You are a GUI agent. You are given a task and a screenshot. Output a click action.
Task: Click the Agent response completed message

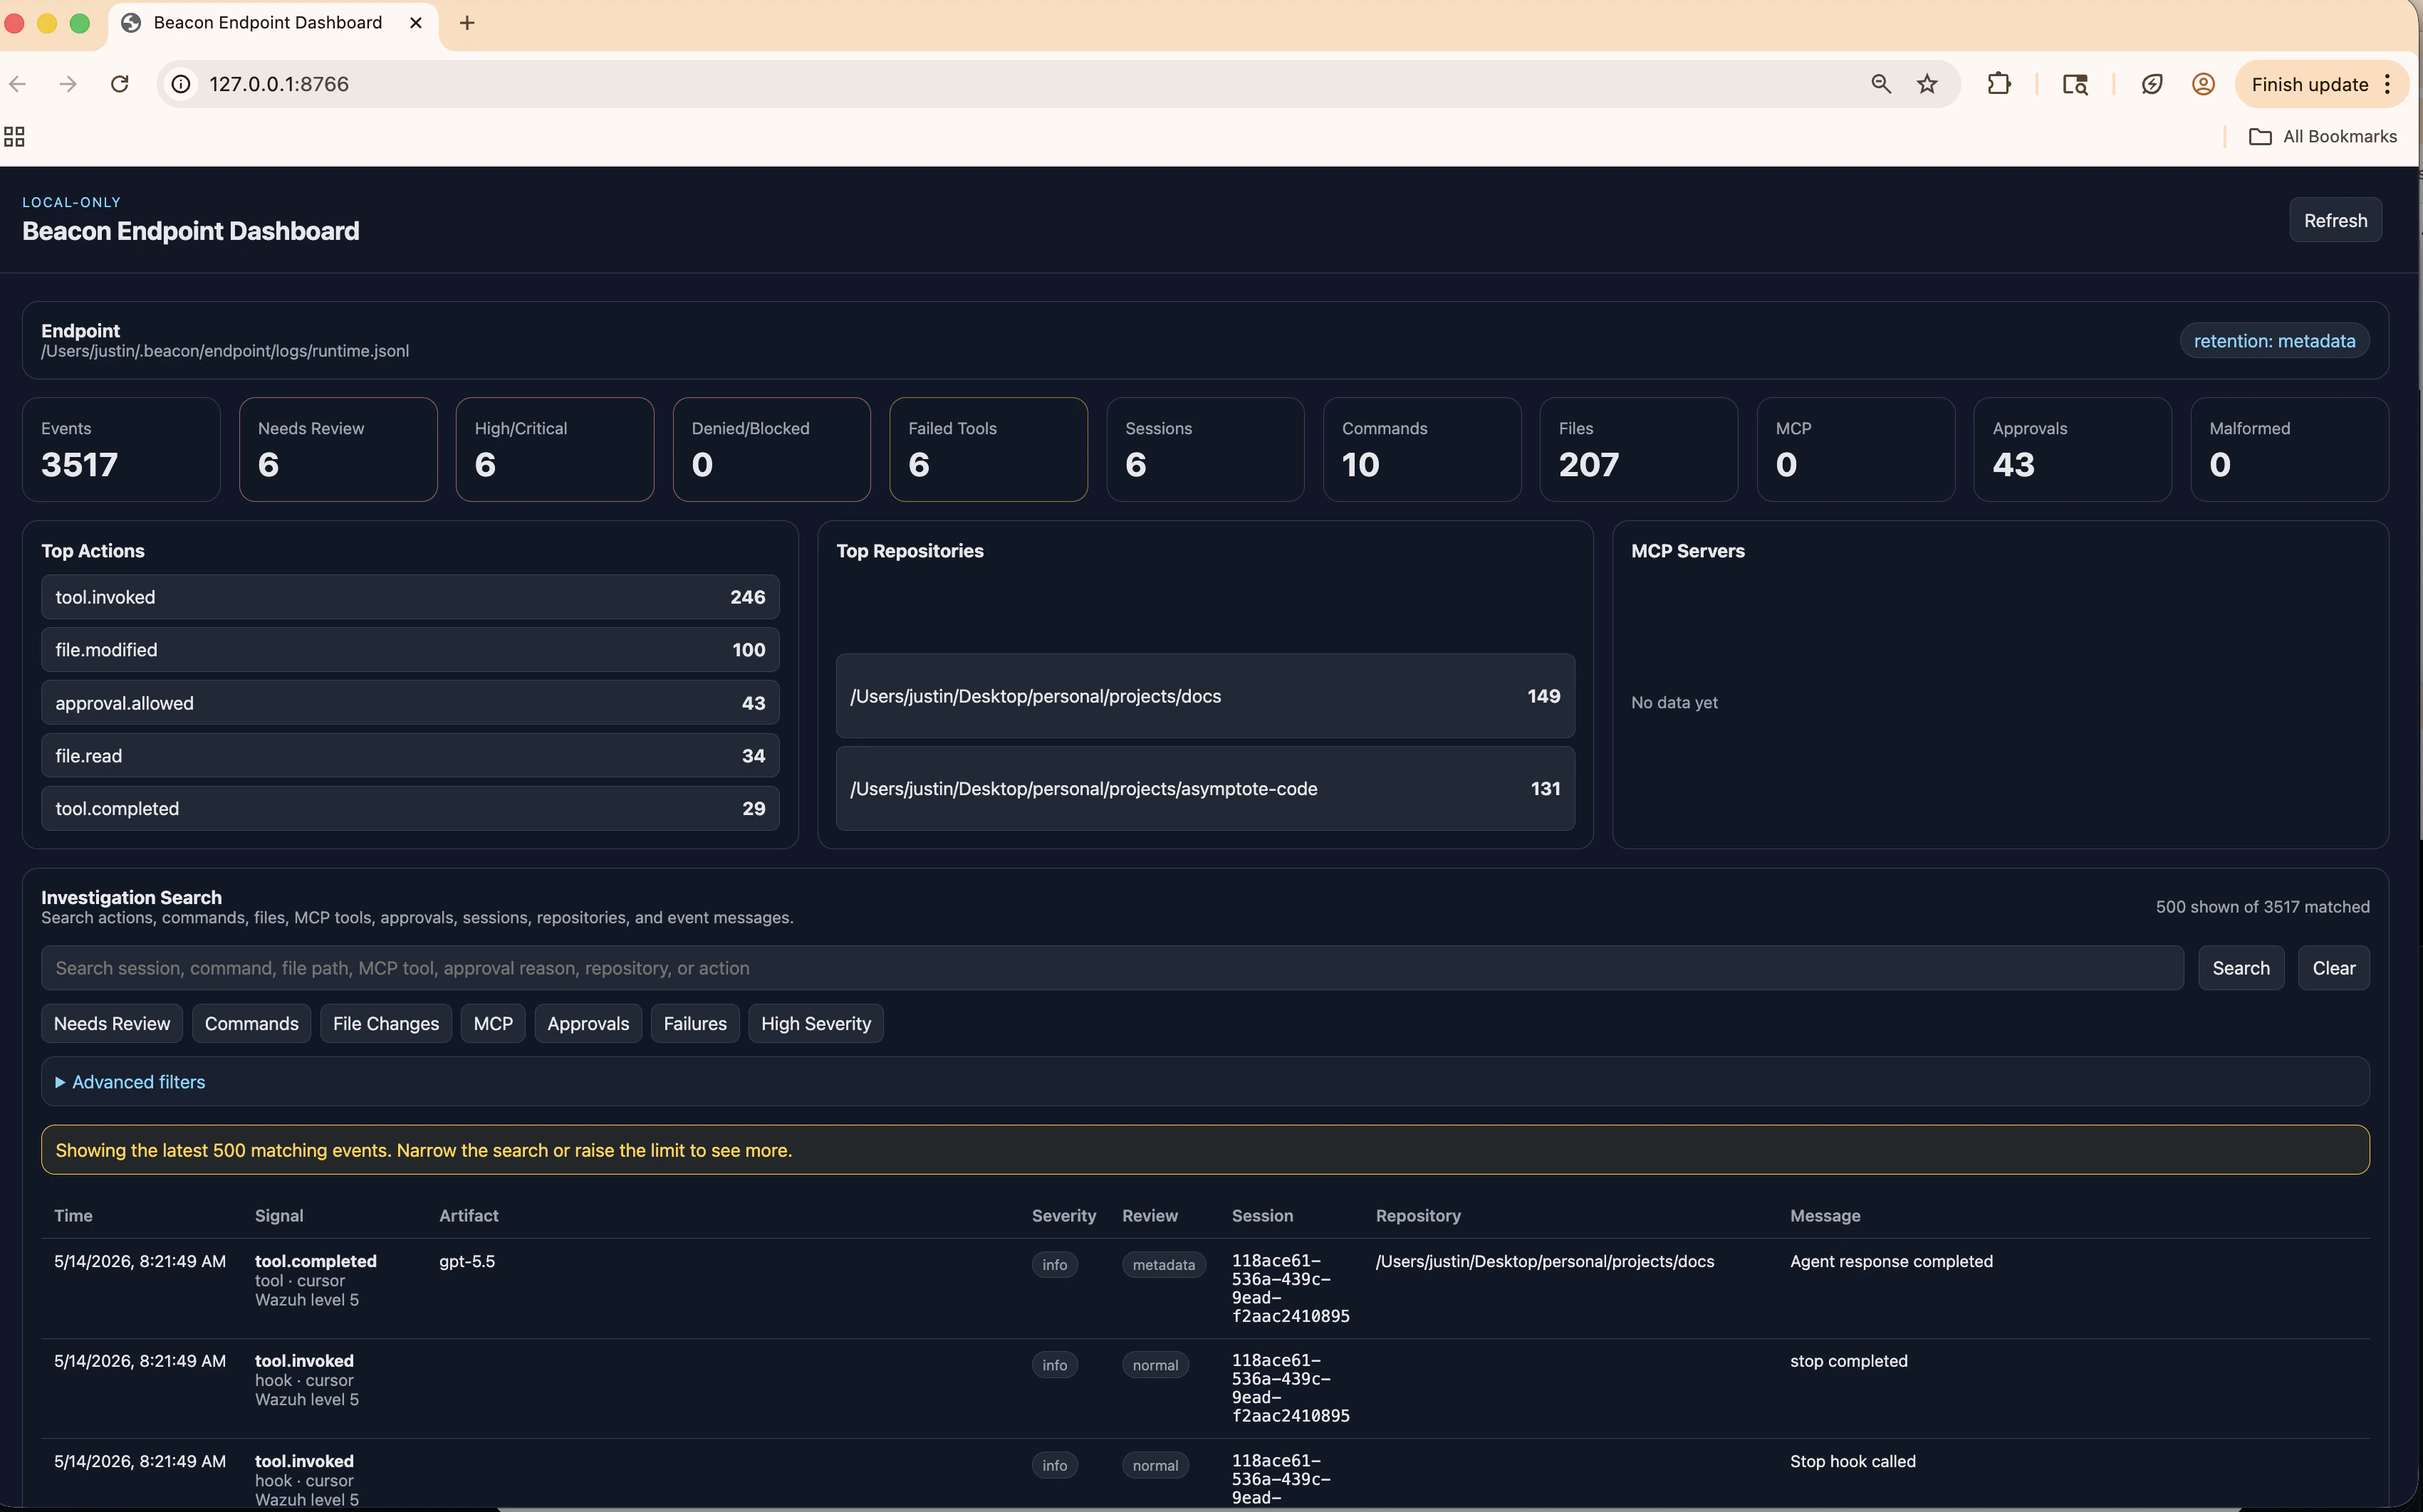1891,1262
